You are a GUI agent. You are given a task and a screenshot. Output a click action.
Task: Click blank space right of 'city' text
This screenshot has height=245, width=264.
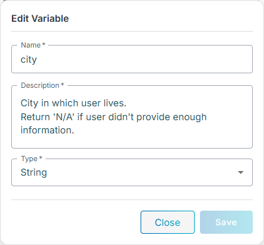tap(143, 59)
